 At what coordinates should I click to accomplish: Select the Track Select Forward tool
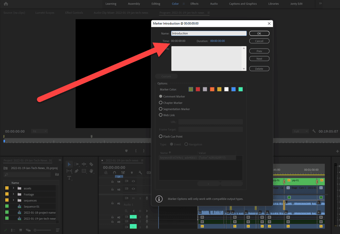76,164
